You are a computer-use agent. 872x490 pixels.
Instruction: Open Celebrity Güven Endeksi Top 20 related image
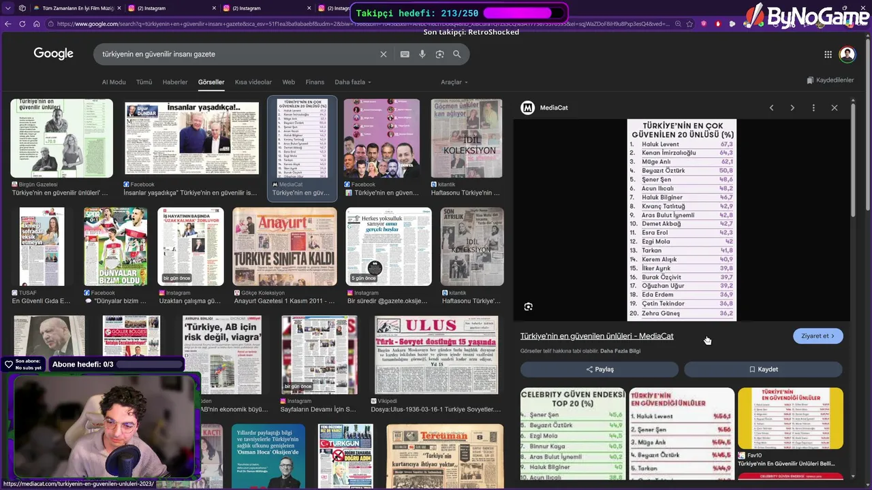tap(572, 434)
